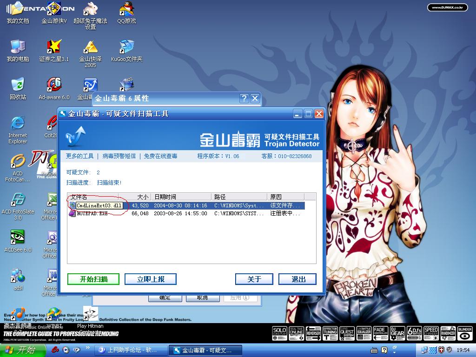Open the 免费在线查毒 link

(160, 156)
